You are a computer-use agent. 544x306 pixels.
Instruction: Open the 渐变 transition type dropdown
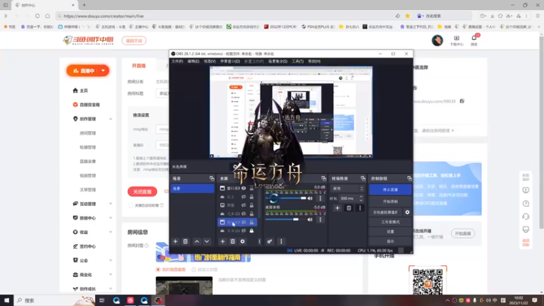(347, 189)
